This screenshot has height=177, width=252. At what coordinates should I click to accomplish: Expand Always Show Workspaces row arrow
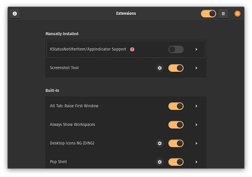pos(196,125)
